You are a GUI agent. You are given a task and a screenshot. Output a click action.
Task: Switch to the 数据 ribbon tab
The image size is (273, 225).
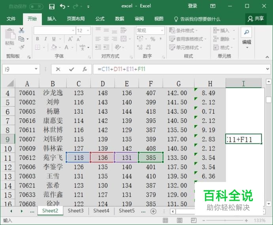click(x=119, y=19)
